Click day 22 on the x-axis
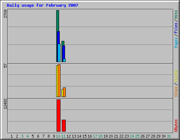Screen dimensions: 180x140 pos(121,136)
